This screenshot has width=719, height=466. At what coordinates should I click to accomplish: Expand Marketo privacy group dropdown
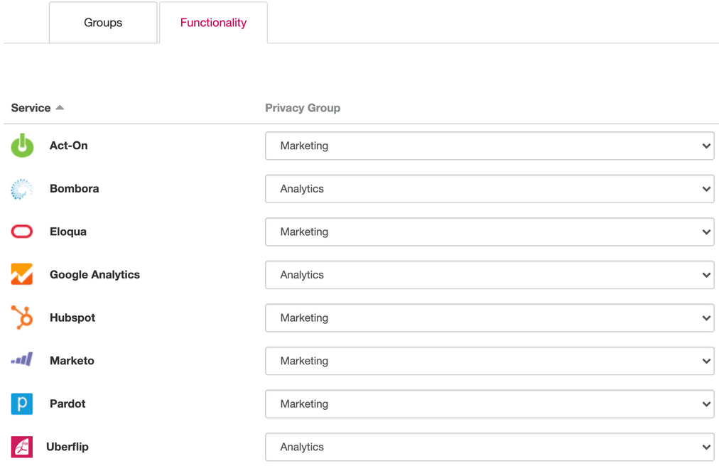(490, 361)
